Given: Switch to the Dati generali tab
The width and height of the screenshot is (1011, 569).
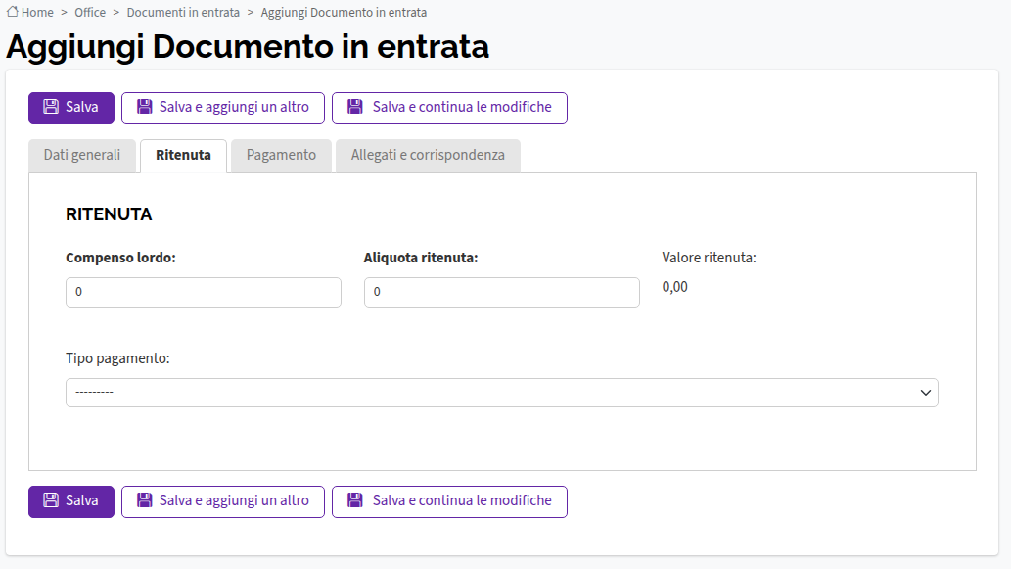Looking at the screenshot, I should (x=82, y=156).
